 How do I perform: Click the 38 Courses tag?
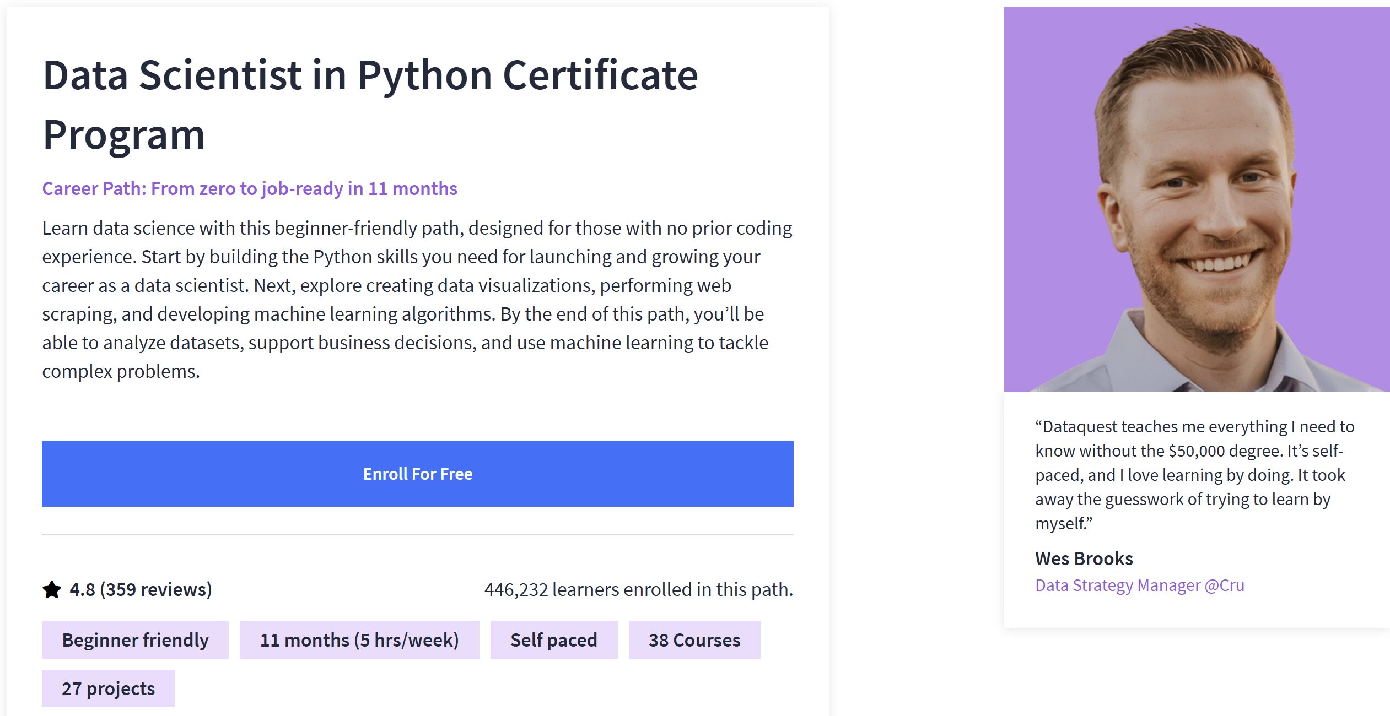(x=694, y=640)
